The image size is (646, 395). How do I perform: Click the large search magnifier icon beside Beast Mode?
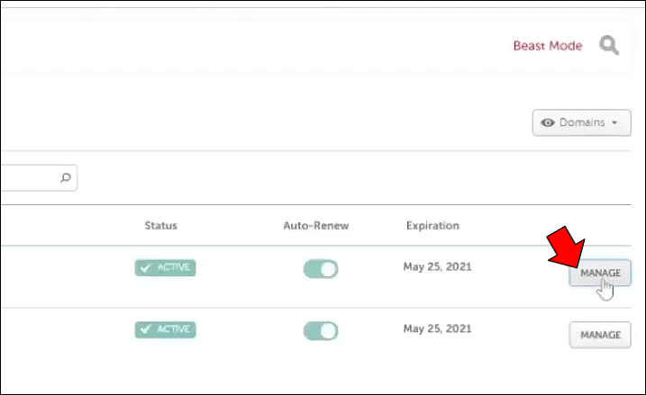click(x=609, y=46)
